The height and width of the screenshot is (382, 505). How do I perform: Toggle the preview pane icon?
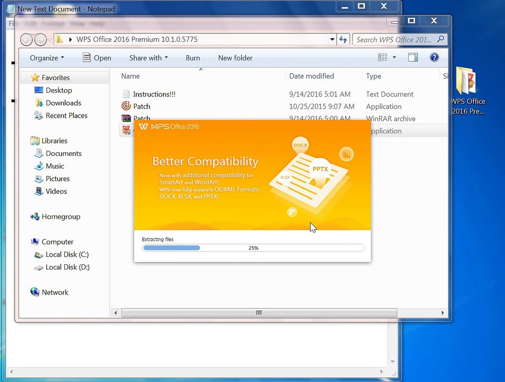[413, 57]
